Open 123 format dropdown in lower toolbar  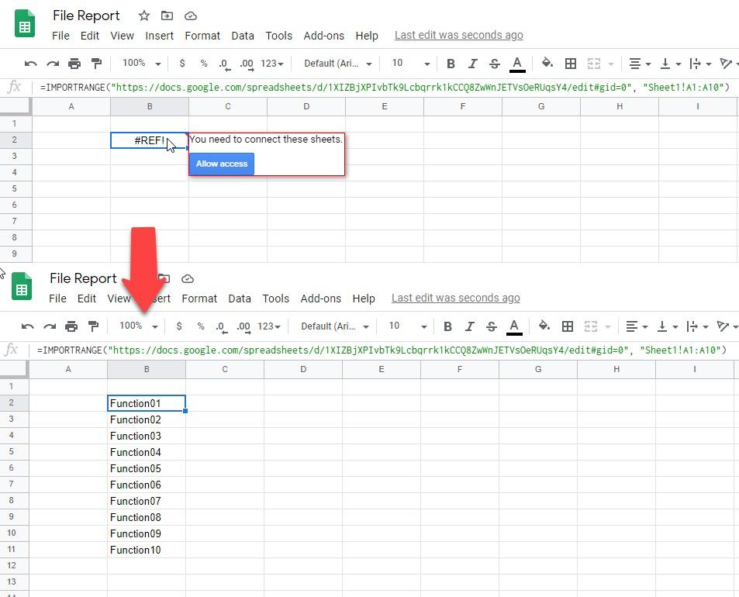pyautogui.click(x=269, y=326)
